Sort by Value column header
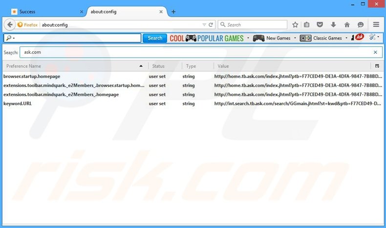The width and height of the screenshot is (386, 228). pos(292,66)
